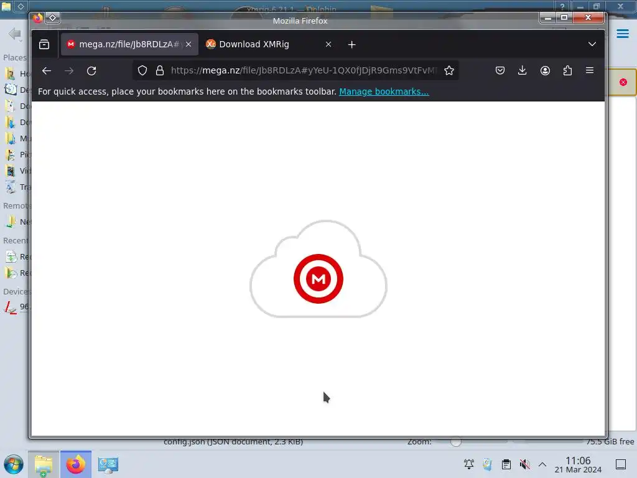Expand hidden system tray icons arrow

(x=542, y=464)
